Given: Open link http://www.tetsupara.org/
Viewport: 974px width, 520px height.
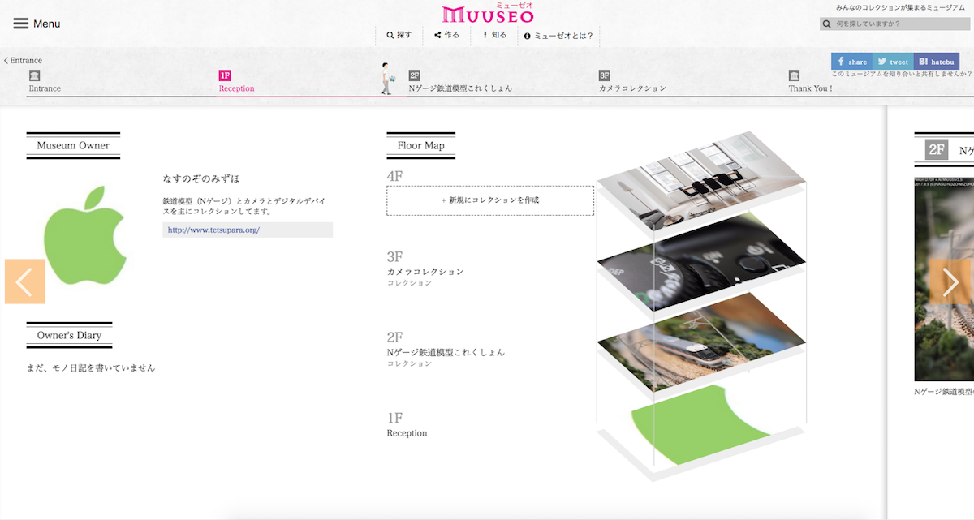Looking at the screenshot, I should coord(213,230).
